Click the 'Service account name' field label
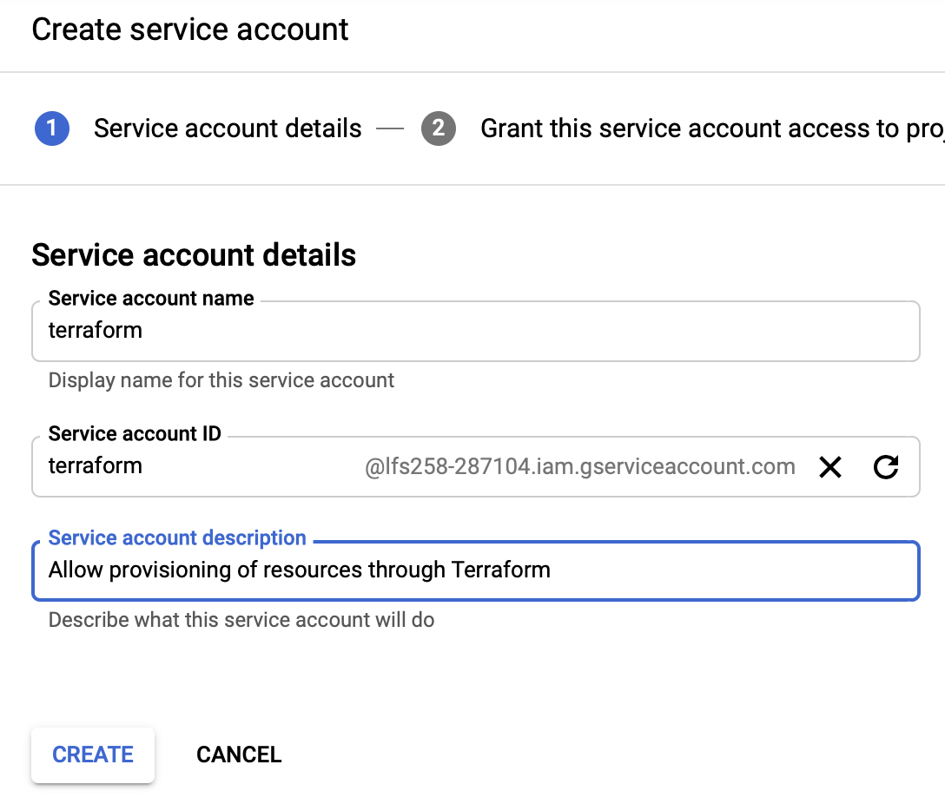 click(150, 298)
